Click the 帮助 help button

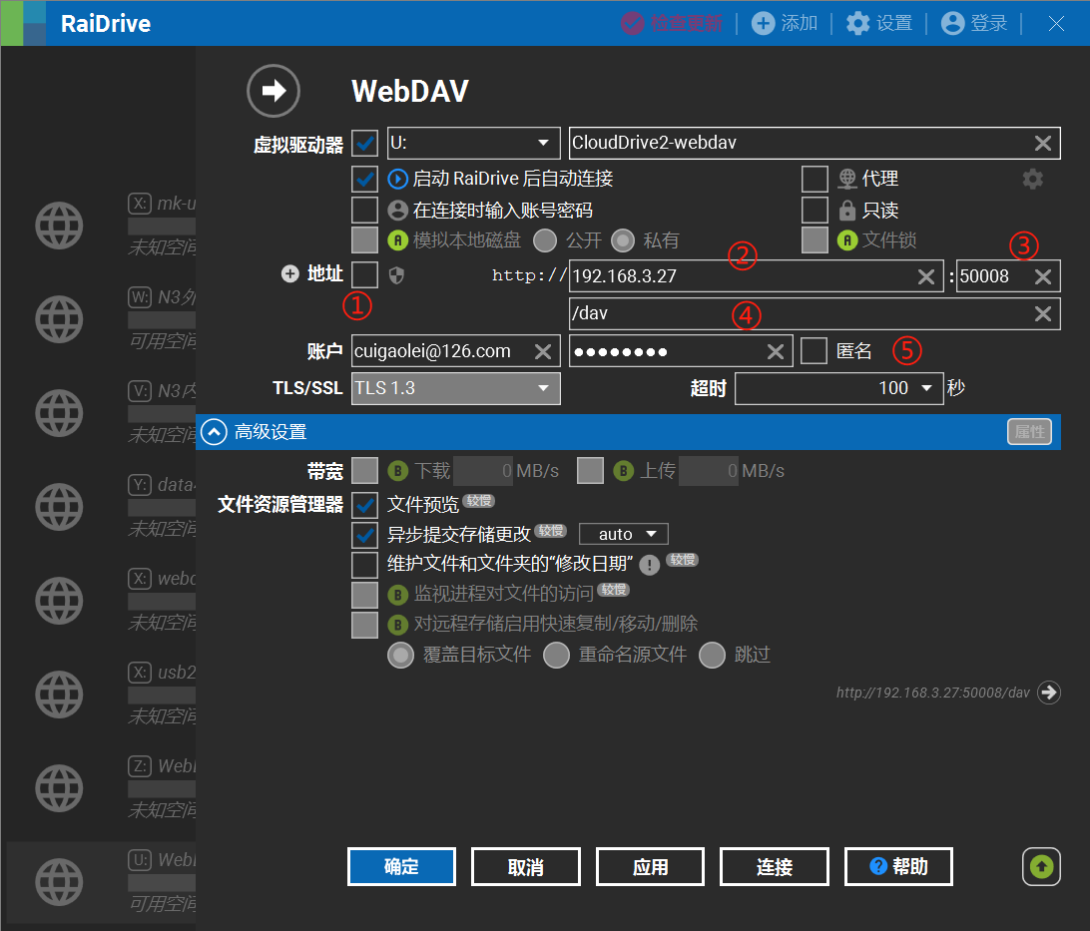[x=898, y=866]
